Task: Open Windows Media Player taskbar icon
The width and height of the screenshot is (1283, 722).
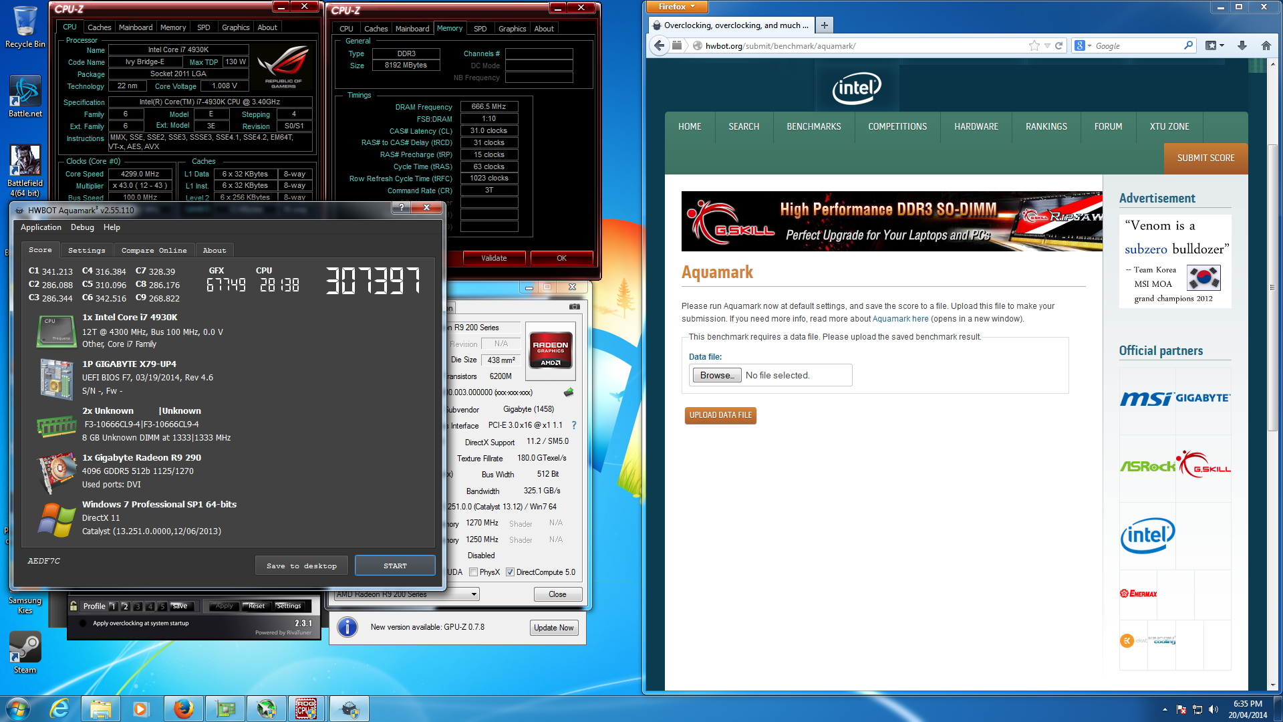Action: 140,709
